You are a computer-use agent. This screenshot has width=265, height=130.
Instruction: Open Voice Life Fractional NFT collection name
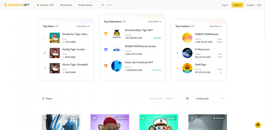click(x=139, y=62)
